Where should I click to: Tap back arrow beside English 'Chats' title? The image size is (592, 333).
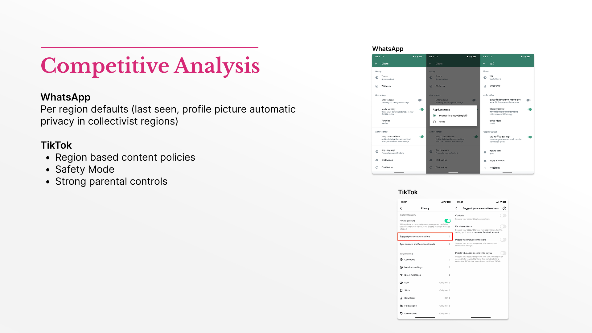pyautogui.click(x=376, y=64)
